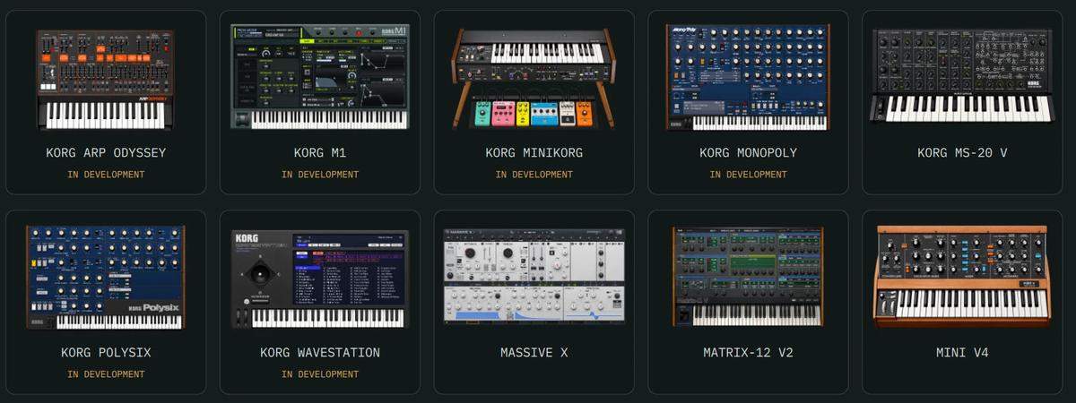Select the KORG M1 synth image
1076x403 pixels.
[320, 77]
